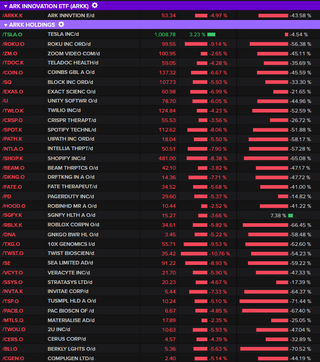This screenshot has width=320, height=362.
Task: Open settings gear for ARKK Holdings section
Action: coord(61,24)
